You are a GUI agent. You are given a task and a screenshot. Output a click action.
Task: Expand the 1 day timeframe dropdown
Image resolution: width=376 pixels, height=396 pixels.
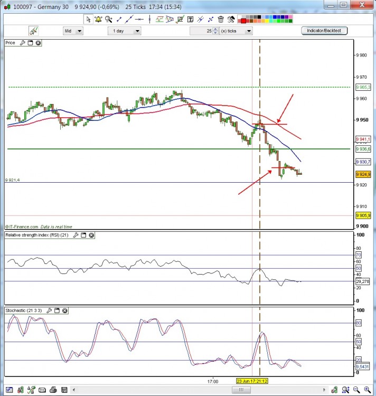pos(124,31)
